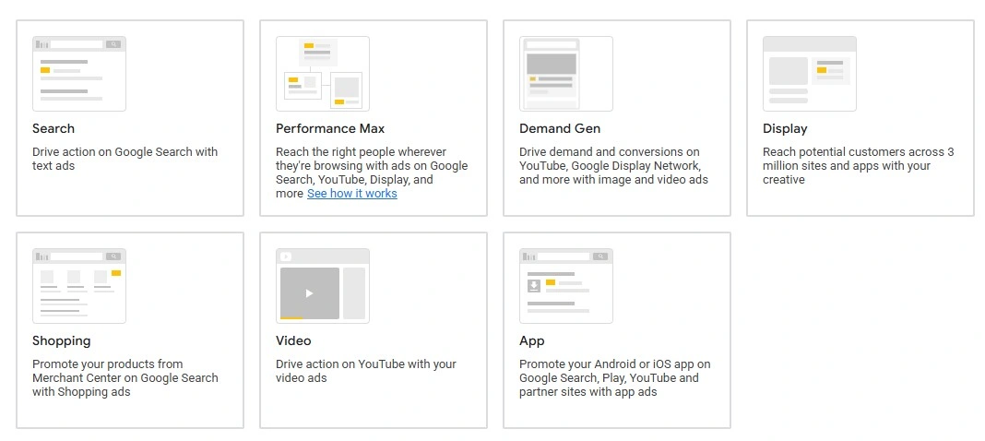The image size is (985, 441).
Task: Select the Video heading text
Action: (x=293, y=341)
